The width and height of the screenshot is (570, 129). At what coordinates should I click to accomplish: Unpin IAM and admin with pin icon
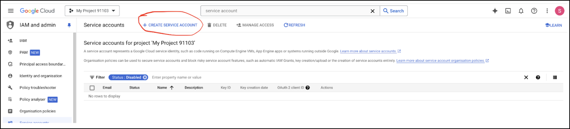pos(69,25)
